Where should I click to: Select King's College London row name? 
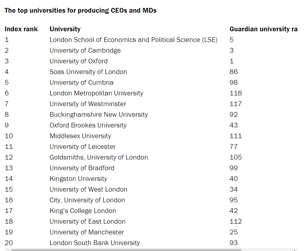pyautogui.click(x=83, y=211)
